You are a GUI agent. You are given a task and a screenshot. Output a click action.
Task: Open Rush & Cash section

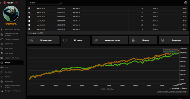click(9, 53)
